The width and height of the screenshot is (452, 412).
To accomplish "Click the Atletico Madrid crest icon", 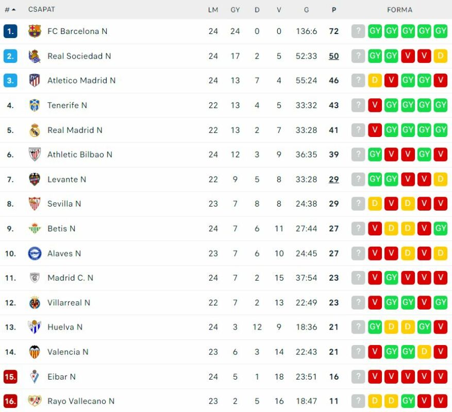I will click(35, 81).
